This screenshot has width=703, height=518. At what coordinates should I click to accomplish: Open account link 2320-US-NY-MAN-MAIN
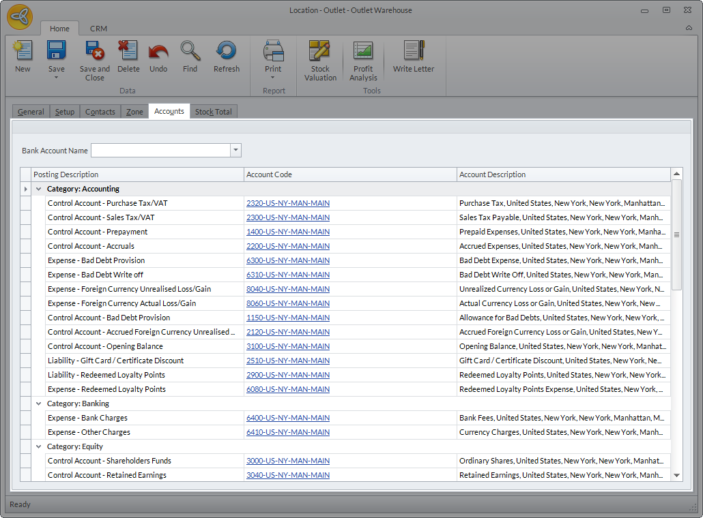(x=288, y=203)
